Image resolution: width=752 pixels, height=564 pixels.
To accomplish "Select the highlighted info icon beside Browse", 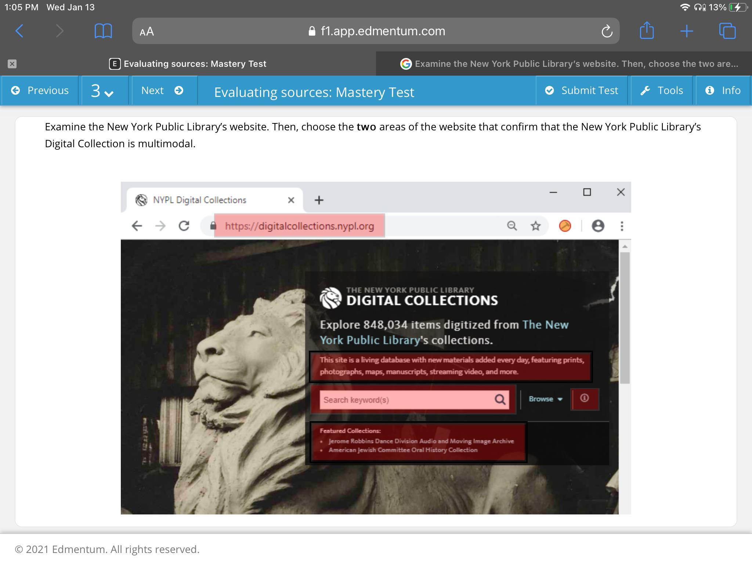I will tap(585, 399).
